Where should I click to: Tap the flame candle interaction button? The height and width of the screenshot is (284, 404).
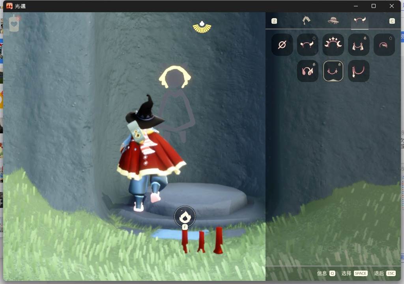pyautogui.click(x=185, y=217)
